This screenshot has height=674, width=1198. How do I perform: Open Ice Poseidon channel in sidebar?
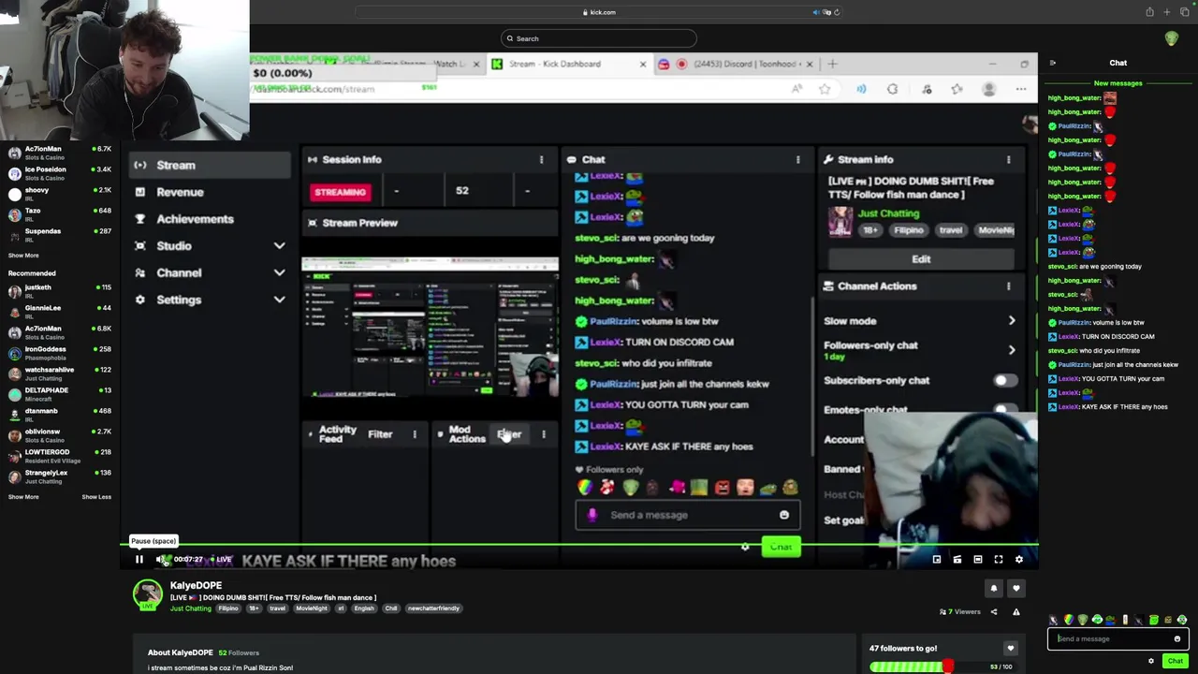coord(60,173)
